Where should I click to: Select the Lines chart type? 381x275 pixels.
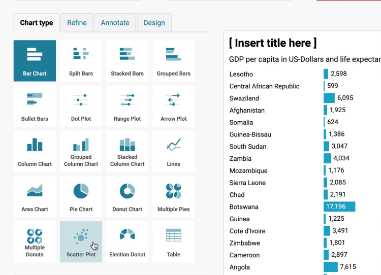174,151
